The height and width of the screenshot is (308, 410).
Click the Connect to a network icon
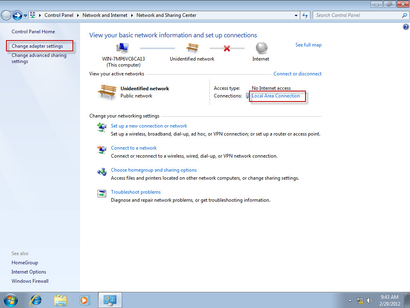click(x=102, y=150)
